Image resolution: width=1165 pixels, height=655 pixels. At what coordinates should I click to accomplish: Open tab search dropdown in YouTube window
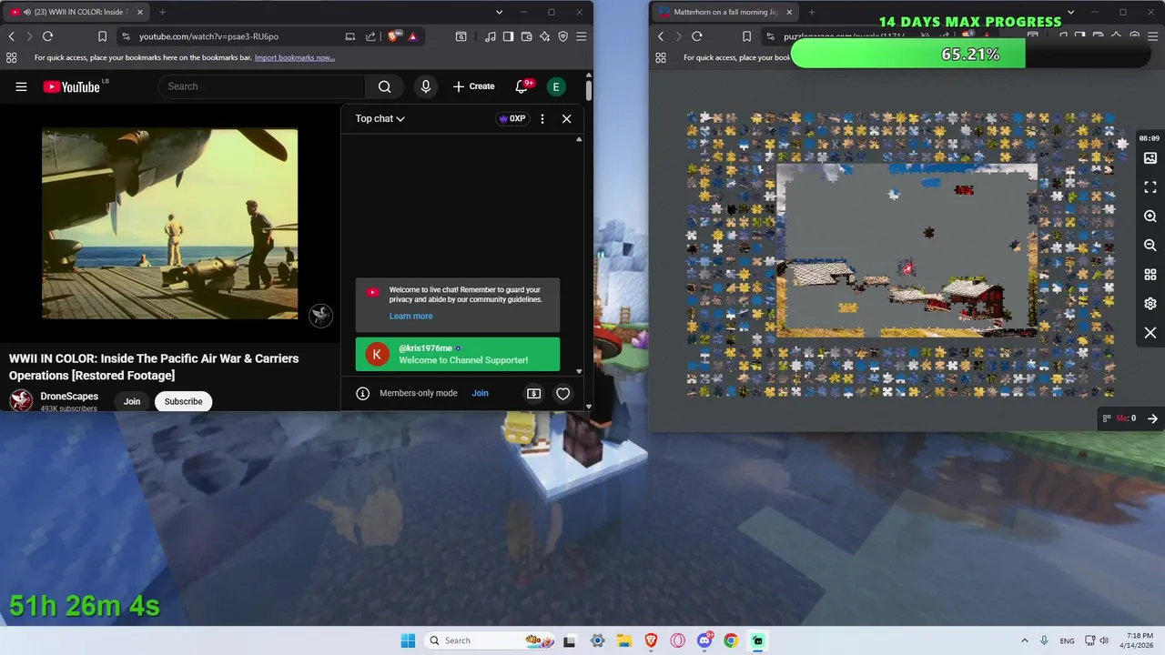click(x=499, y=12)
